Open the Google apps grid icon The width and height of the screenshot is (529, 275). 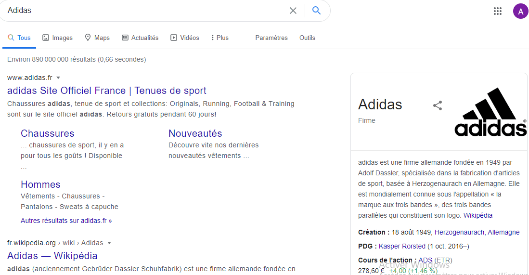pos(498,11)
